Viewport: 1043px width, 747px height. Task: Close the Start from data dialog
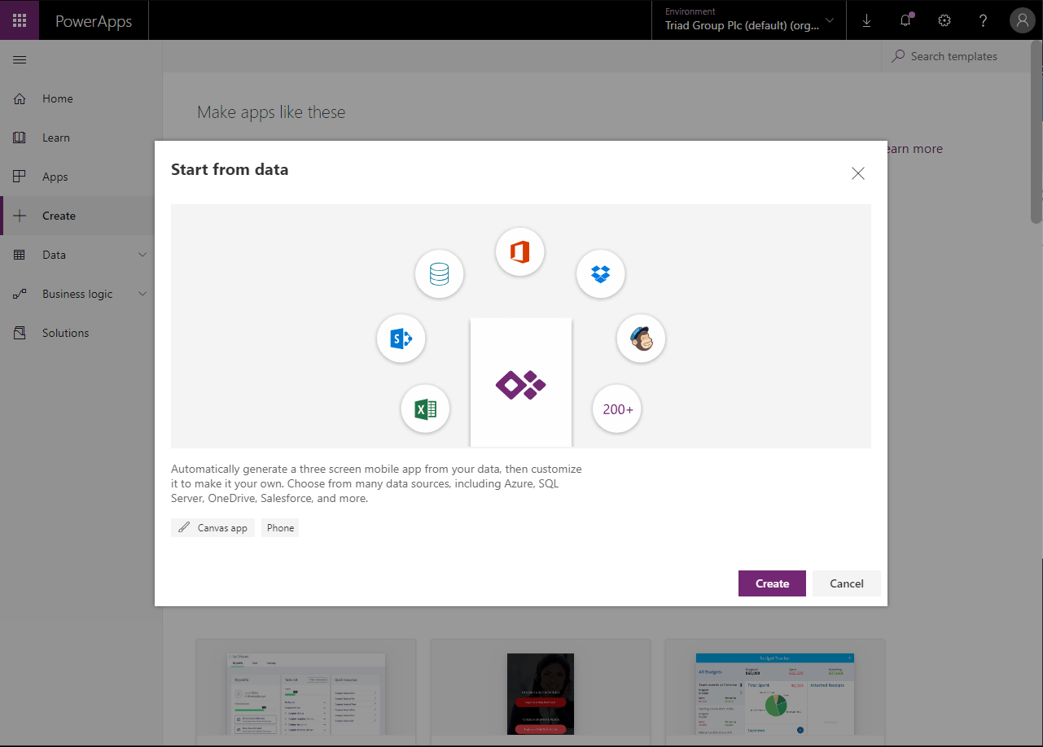pos(858,173)
